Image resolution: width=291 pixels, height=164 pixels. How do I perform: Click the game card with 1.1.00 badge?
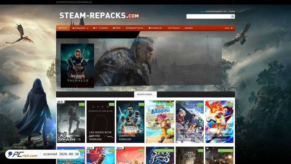pos(71,155)
